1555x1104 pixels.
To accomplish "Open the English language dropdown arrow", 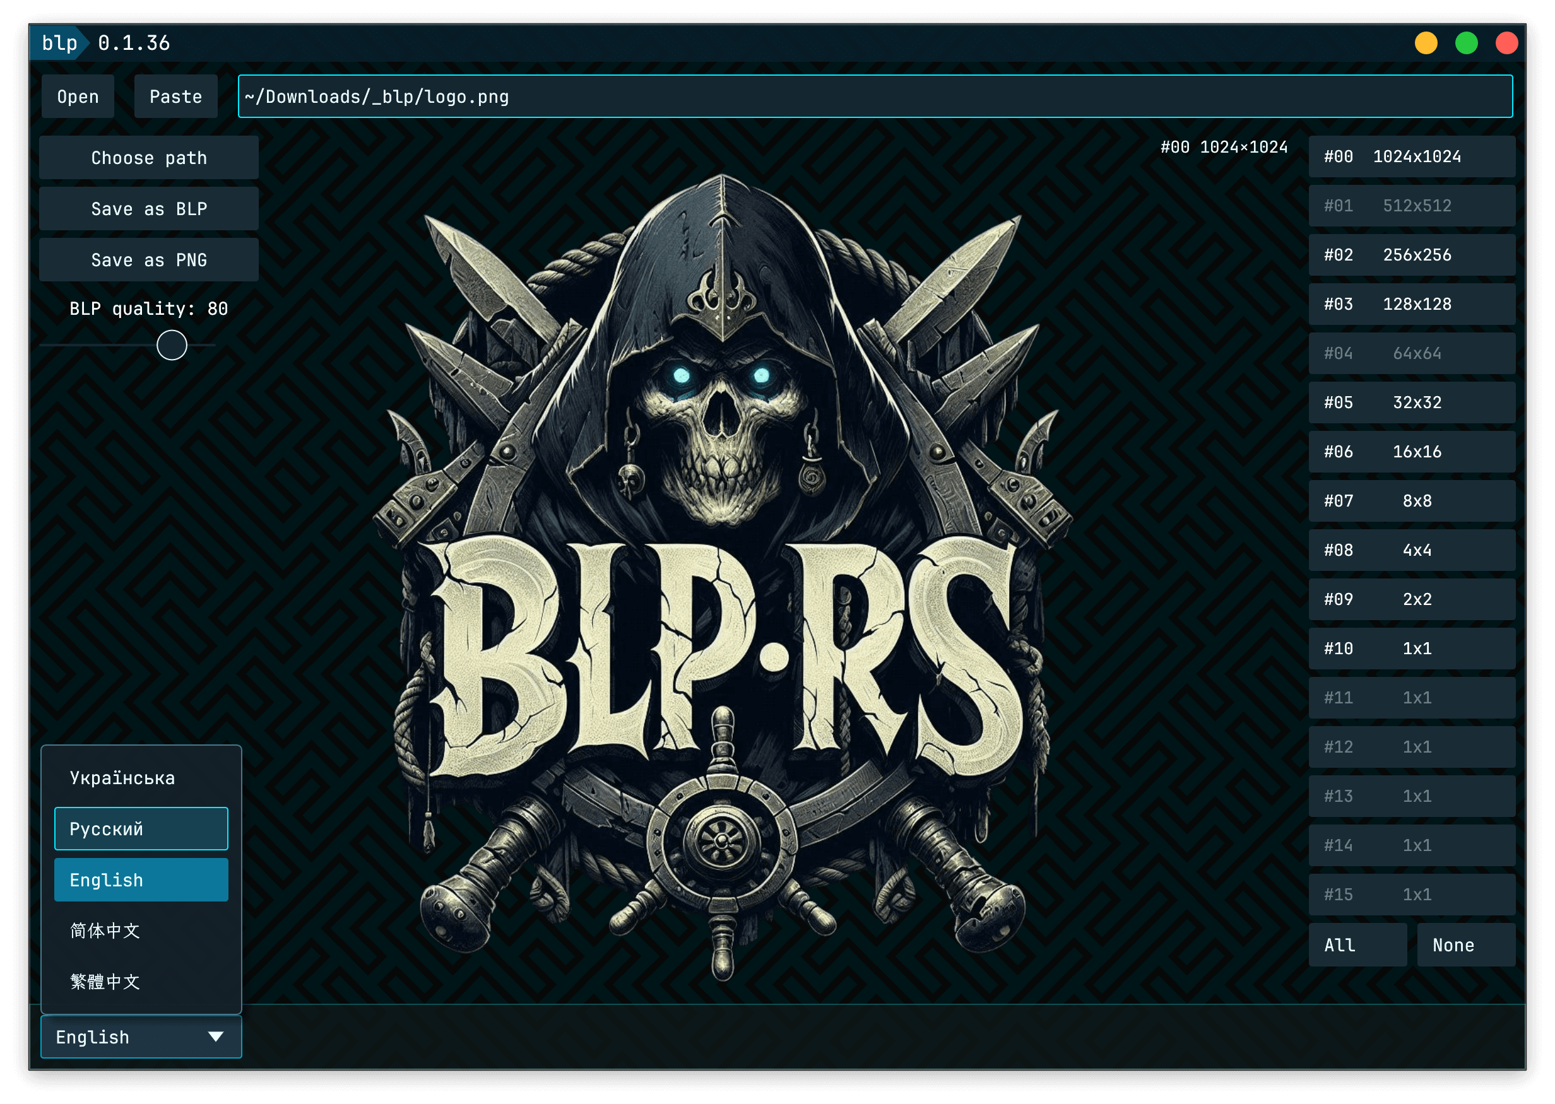I will click(x=216, y=1036).
